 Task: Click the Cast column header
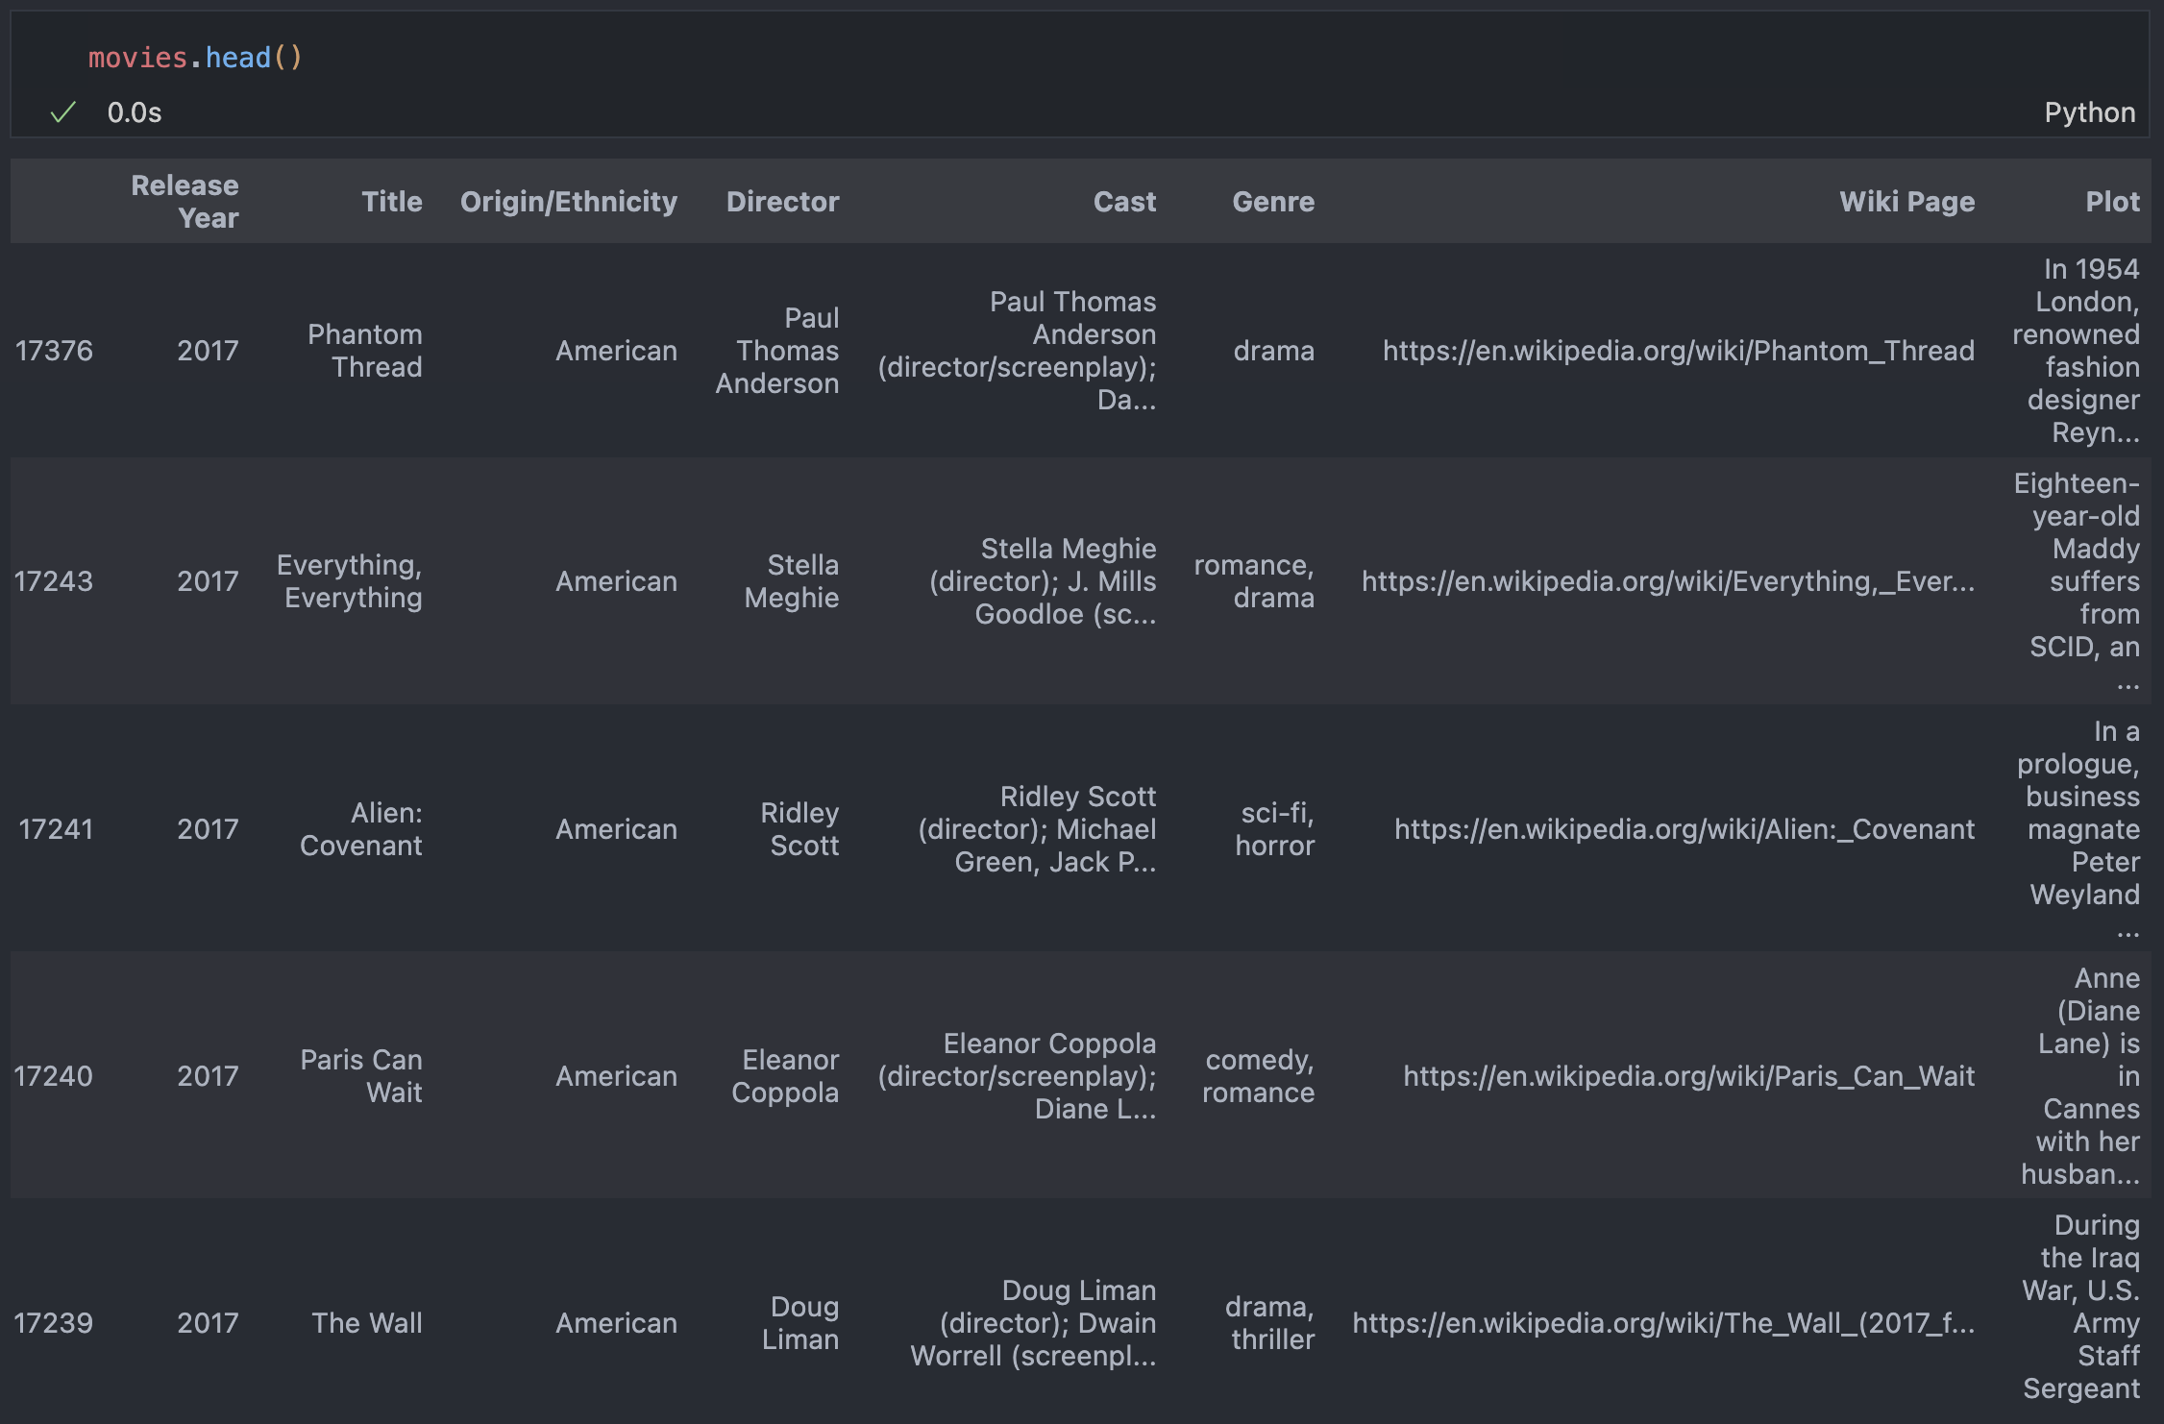tap(1124, 201)
